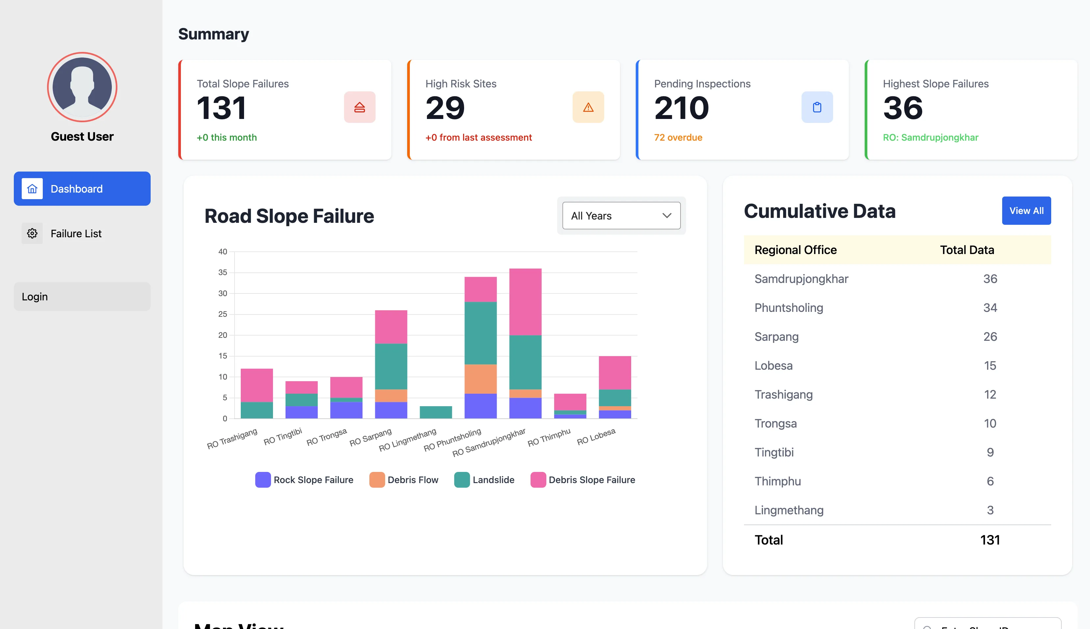Screen dimensions: 1090x629
Task: Toggle Debris Flow legend swatch
Action: (377, 480)
